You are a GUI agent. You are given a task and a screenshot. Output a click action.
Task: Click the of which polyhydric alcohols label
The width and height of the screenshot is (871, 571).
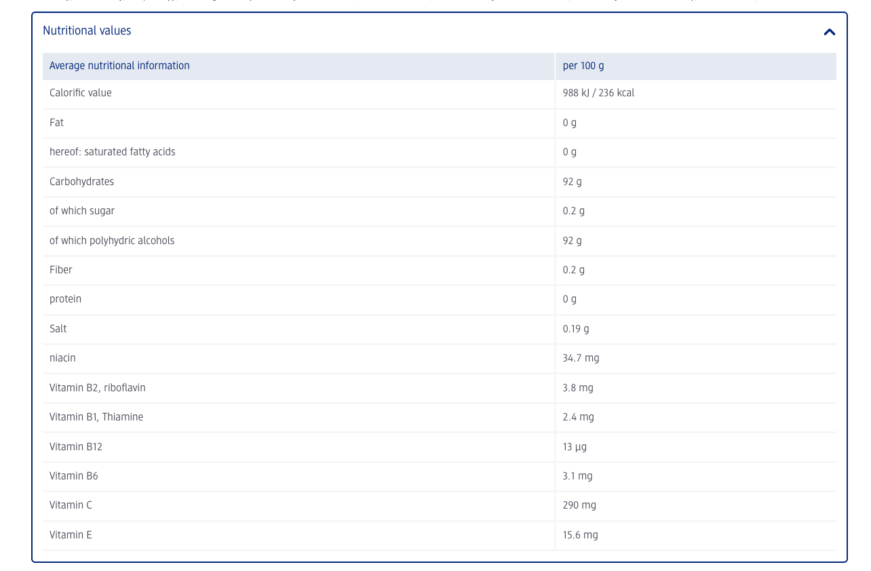click(112, 241)
